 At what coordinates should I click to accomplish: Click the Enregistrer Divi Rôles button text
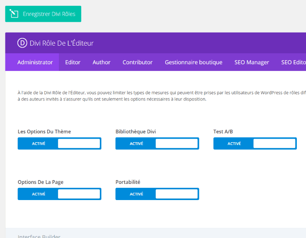[x=49, y=14]
